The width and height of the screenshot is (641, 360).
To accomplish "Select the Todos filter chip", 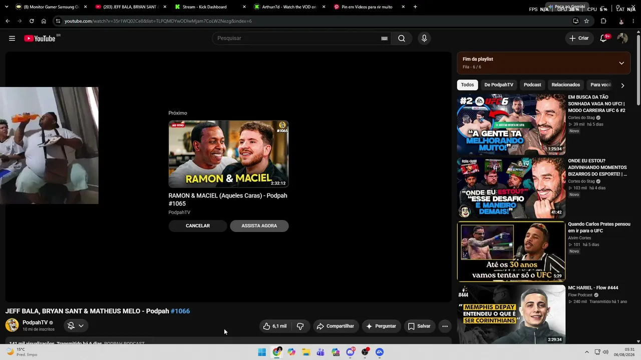I will pos(467,85).
